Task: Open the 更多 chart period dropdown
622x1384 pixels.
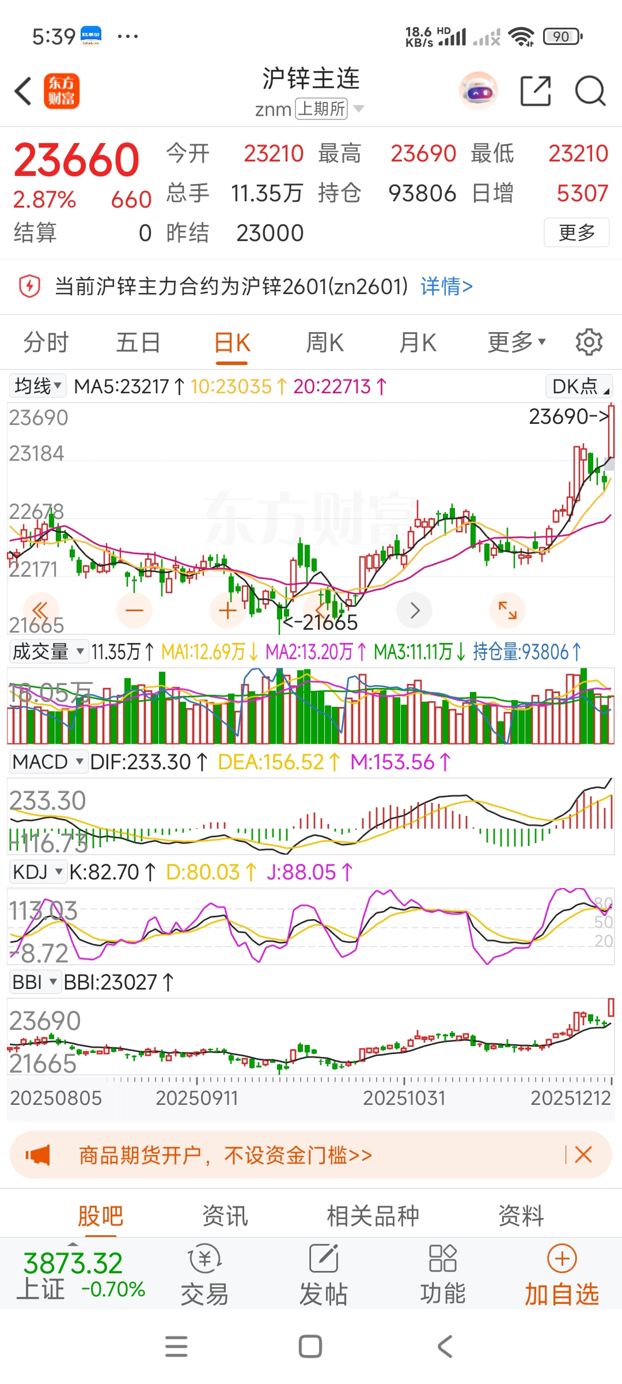Action: tap(517, 342)
